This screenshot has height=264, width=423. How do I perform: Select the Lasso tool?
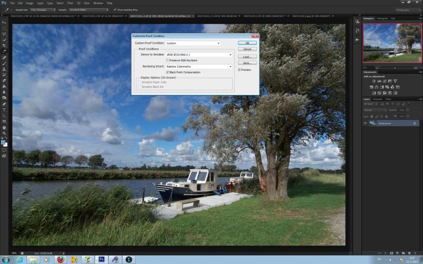[x=4, y=34]
